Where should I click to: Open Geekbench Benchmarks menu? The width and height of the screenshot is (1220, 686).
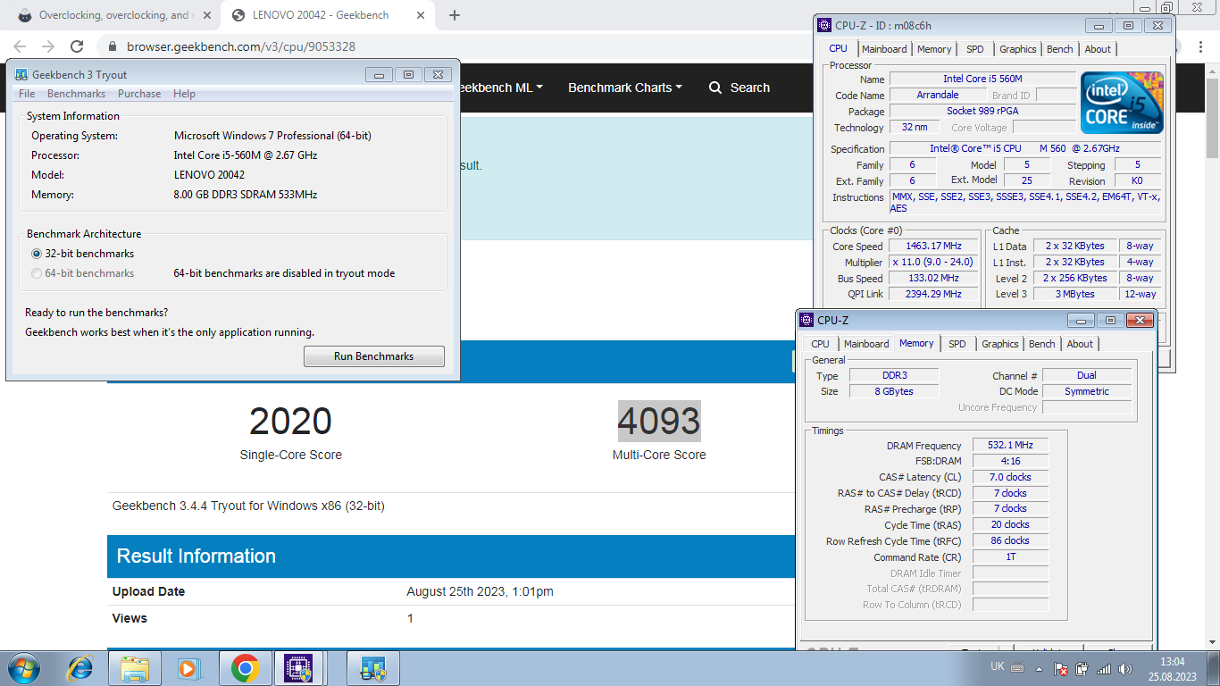76,94
